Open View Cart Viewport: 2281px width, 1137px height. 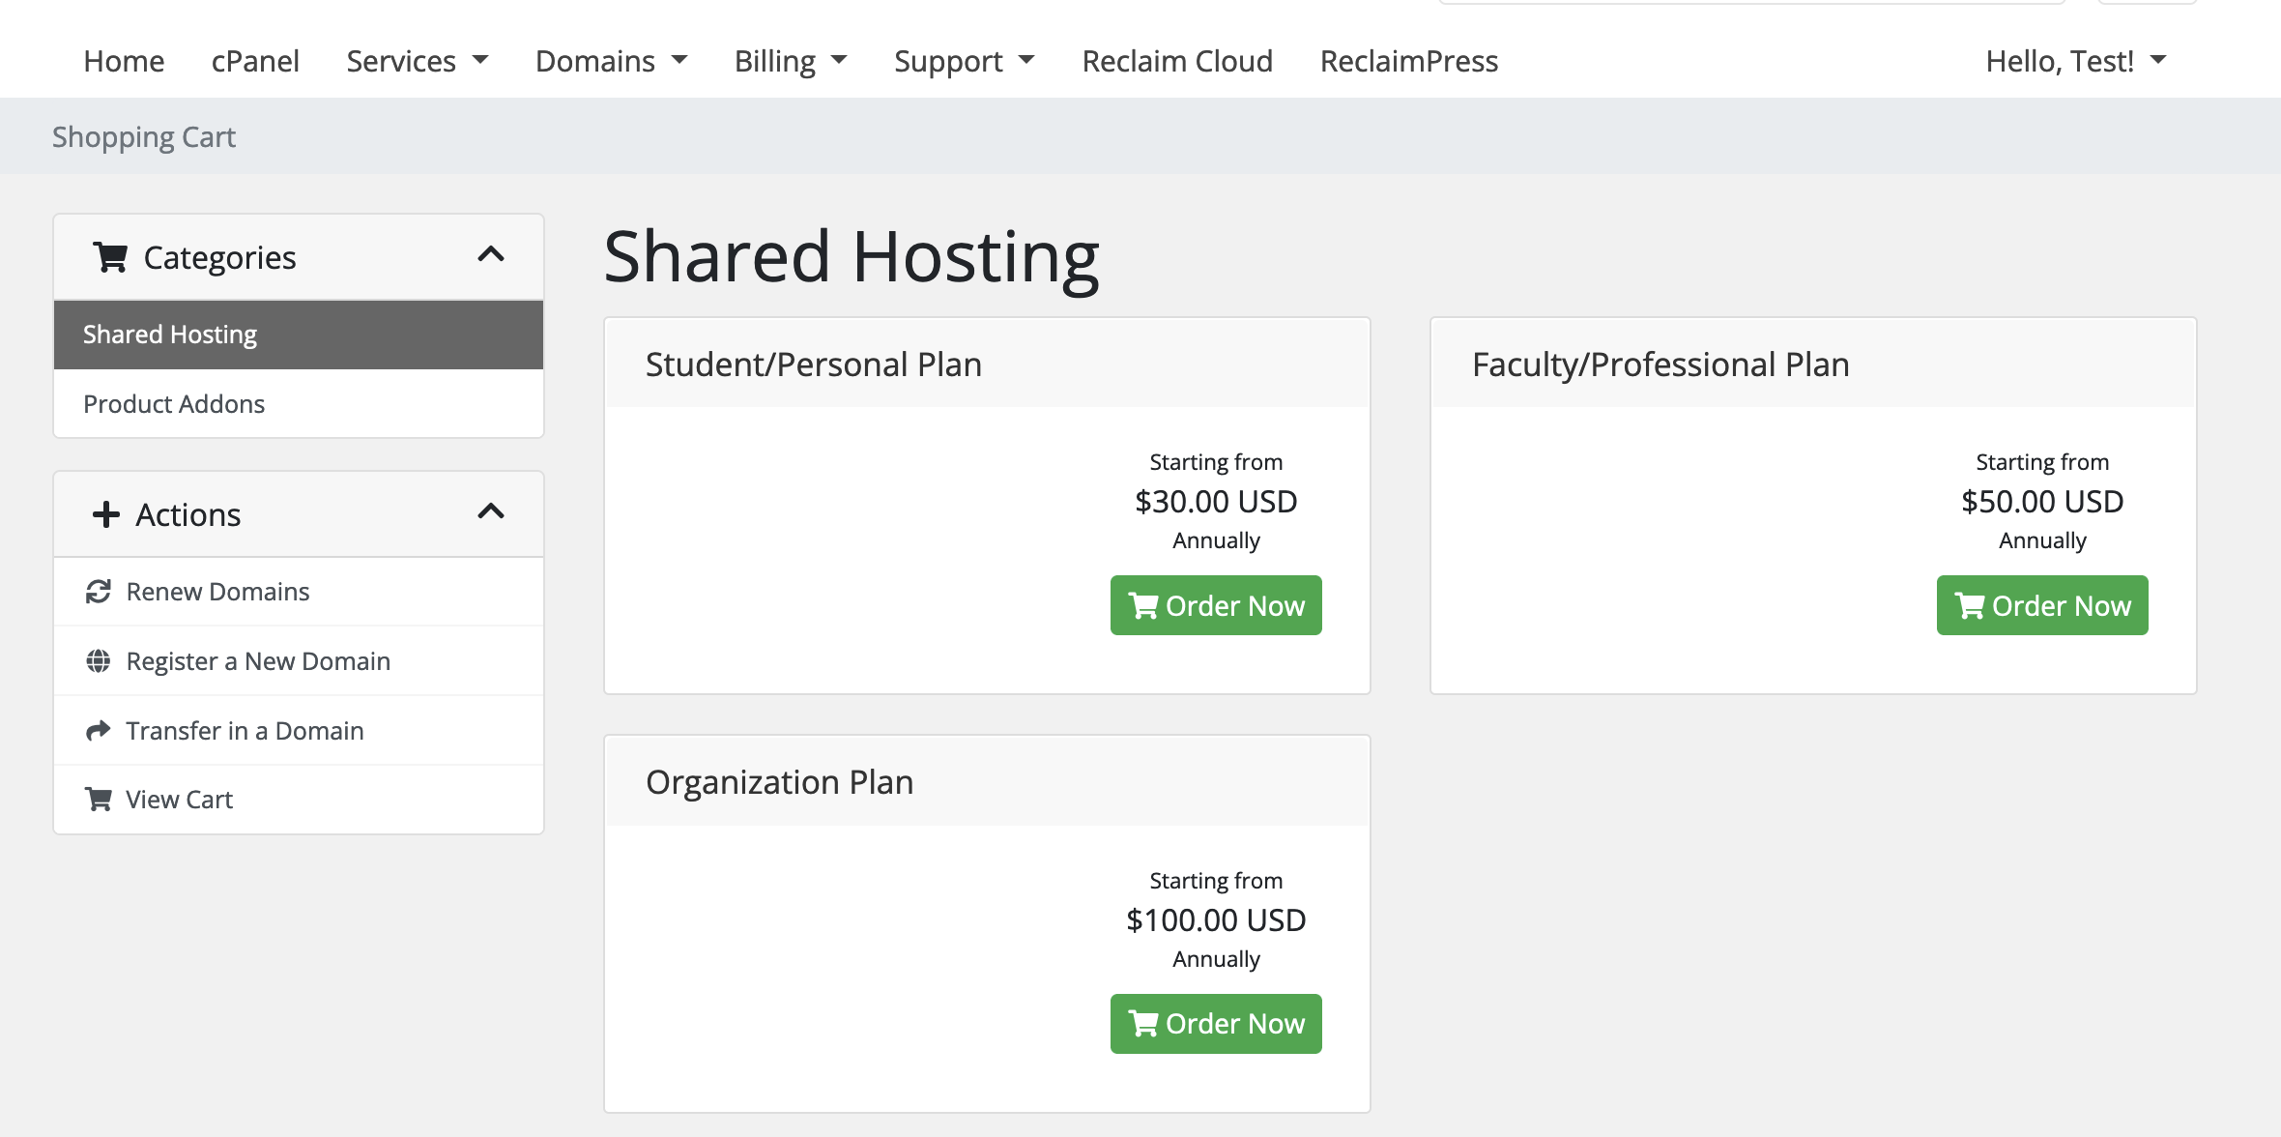(299, 800)
